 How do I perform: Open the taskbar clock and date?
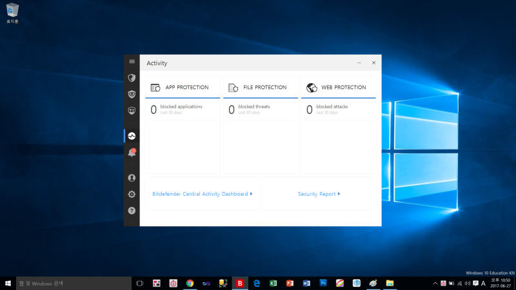tap(501, 283)
